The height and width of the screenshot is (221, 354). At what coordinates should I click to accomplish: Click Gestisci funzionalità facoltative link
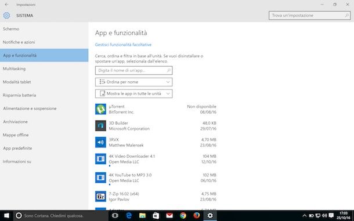123,45
